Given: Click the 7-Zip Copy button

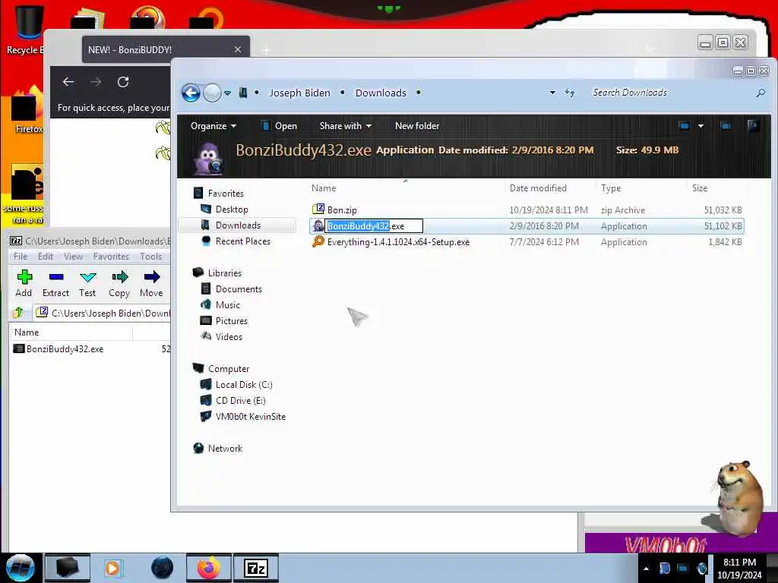Looking at the screenshot, I should (x=119, y=284).
